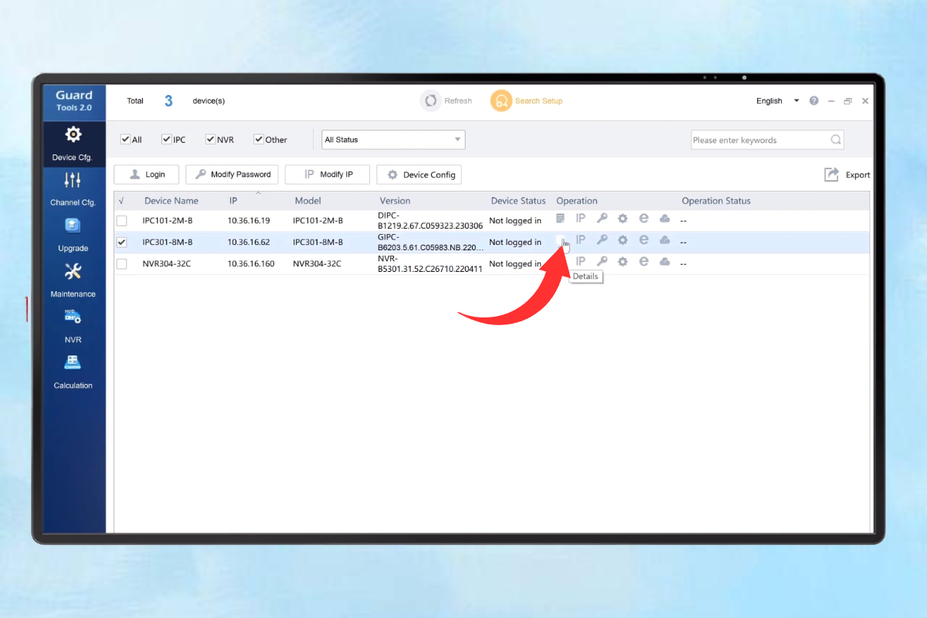Modify IP icon for IPC101-2M-B row
Viewport: 927px width, 618px height.
point(581,219)
